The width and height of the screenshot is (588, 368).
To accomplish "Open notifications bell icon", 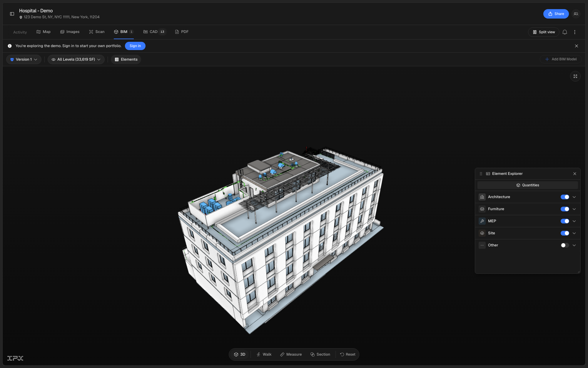I will (x=565, y=32).
